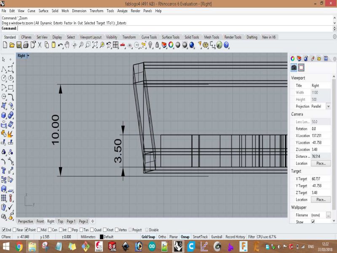Toggle Grid Snap in status bar
337x253 pixels.
[148, 237]
